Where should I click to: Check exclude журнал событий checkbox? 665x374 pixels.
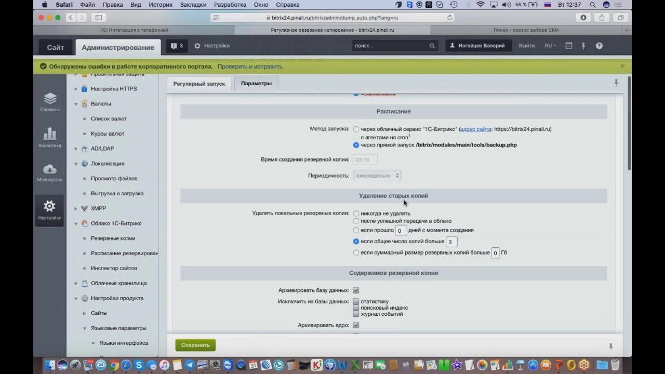[356, 314]
